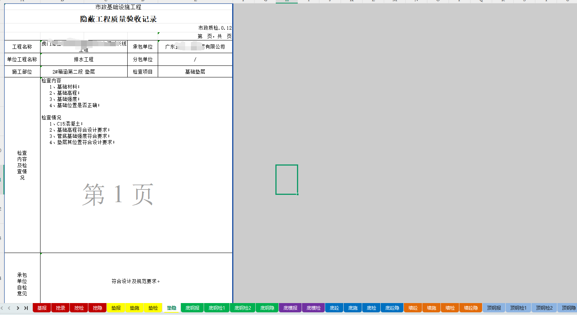Click the next sheet navigation arrow
577x315 pixels.
18,308
